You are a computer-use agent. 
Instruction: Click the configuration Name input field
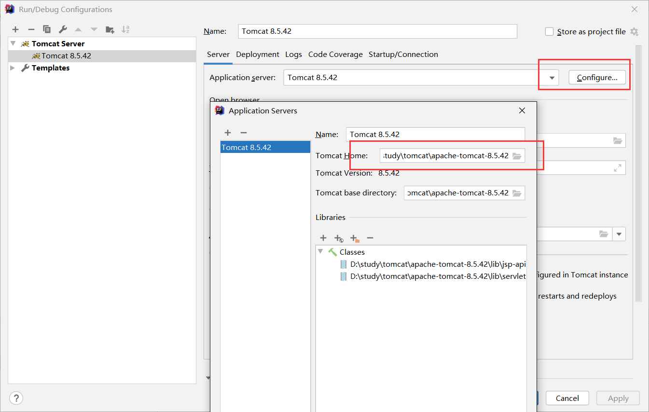[x=378, y=31]
